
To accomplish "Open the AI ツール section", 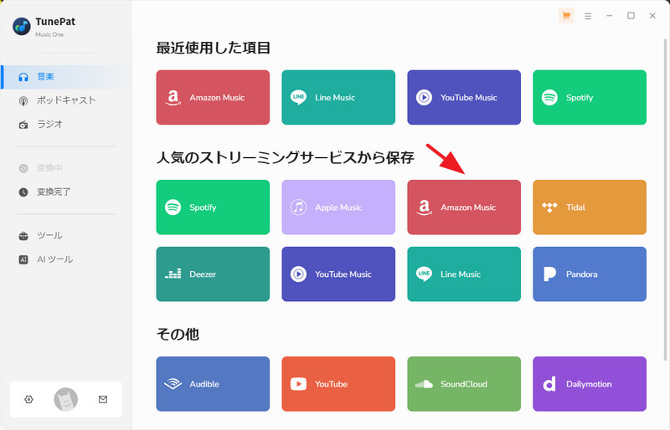I will [65, 259].
